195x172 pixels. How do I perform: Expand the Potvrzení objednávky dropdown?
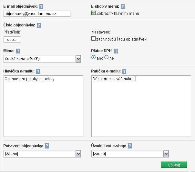tap(78, 154)
